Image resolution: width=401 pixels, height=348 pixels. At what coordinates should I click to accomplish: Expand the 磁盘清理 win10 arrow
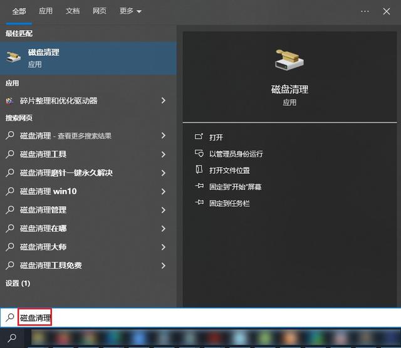point(164,191)
